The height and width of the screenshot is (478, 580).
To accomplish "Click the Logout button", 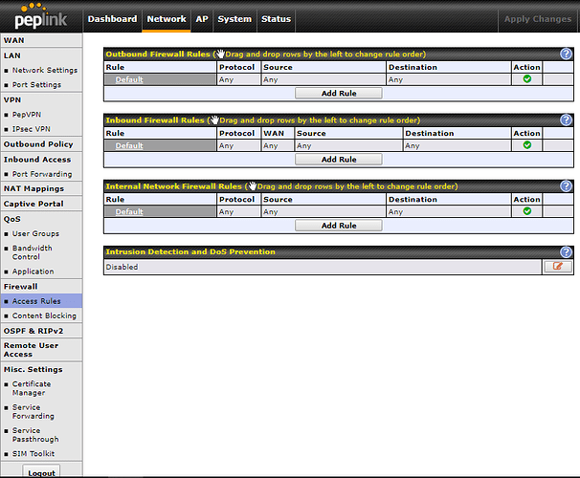I will (41, 472).
